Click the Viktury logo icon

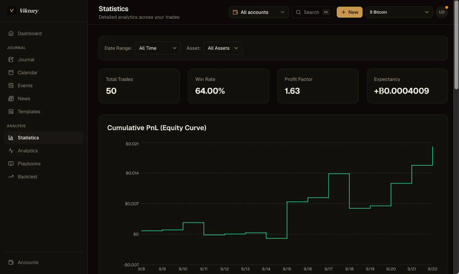[x=11, y=11]
